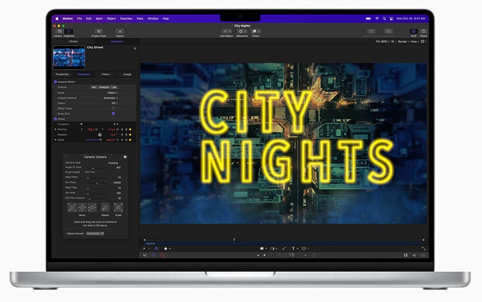Toggle the HUD toolbar icon
Viewport: 482px width, 302px height.
tap(413, 32)
